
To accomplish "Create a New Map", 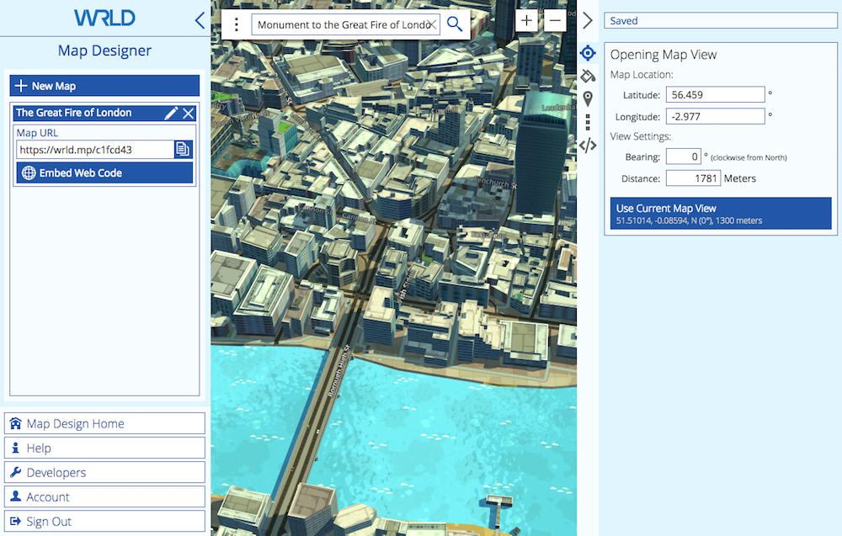I will click(104, 86).
